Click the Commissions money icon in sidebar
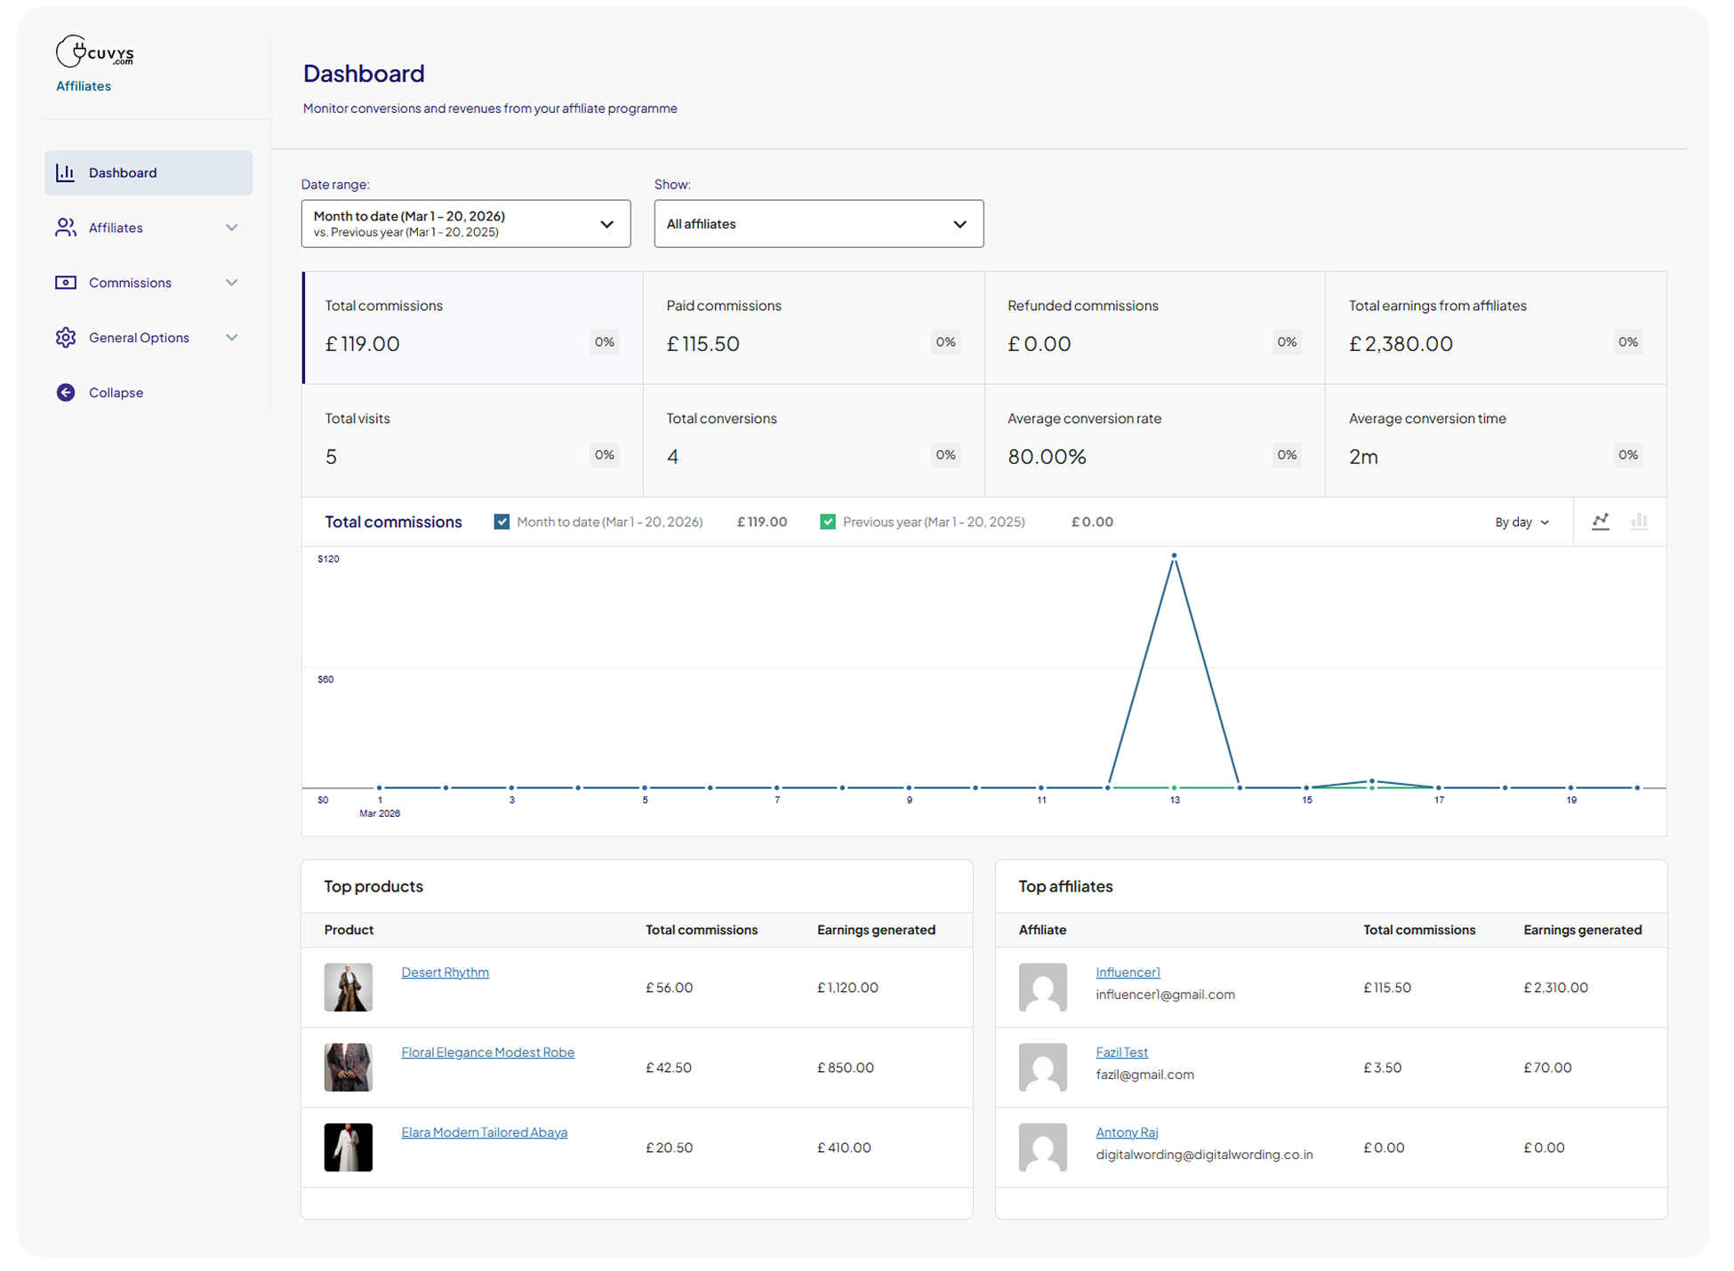Screen dimensions: 1734x1271 tap(65, 283)
